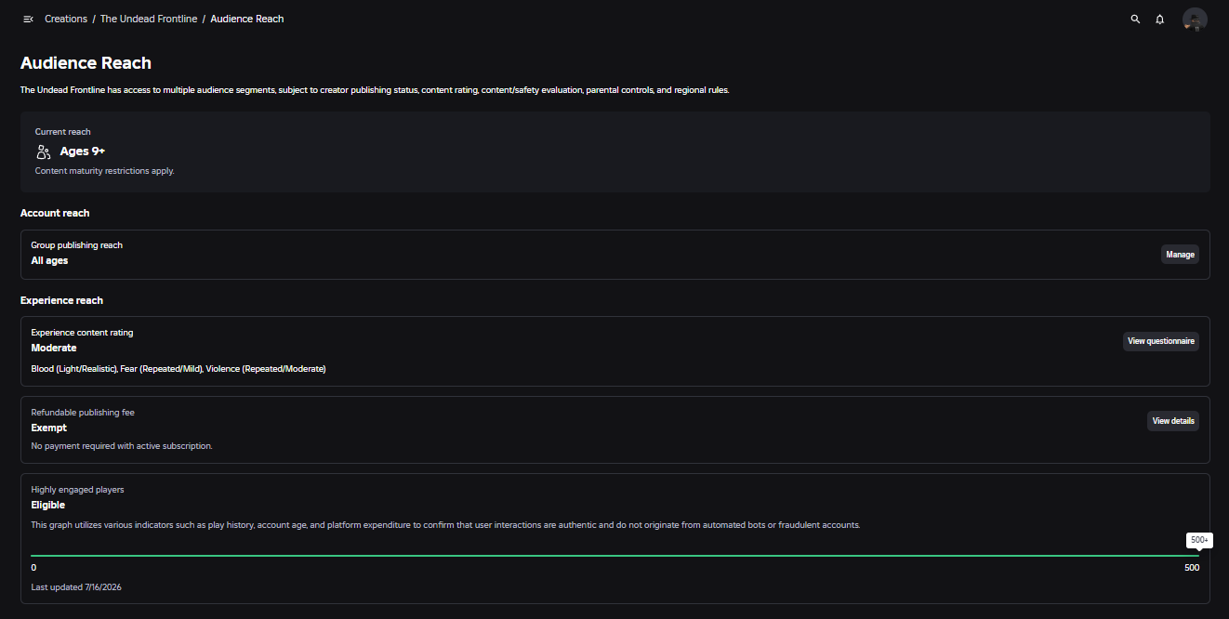Click the Moderate content rating label
The width and height of the screenshot is (1229, 619).
(x=54, y=348)
